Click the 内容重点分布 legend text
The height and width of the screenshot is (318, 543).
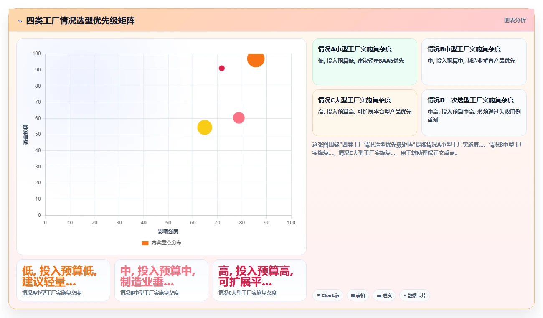click(166, 243)
